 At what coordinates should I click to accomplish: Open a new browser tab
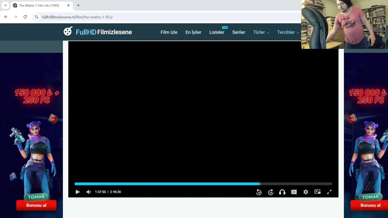(78, 5)
